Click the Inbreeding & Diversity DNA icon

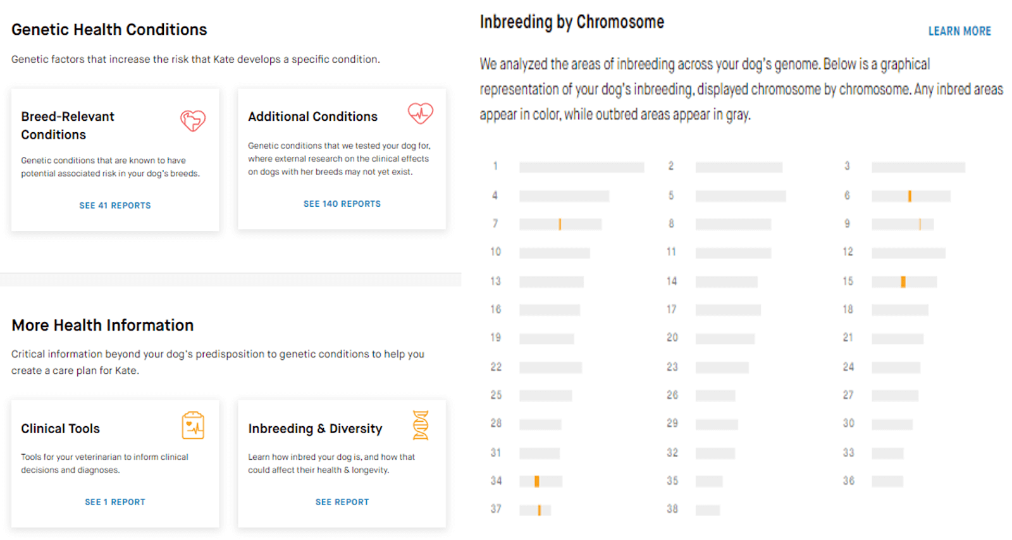click(x=421, y=425)
